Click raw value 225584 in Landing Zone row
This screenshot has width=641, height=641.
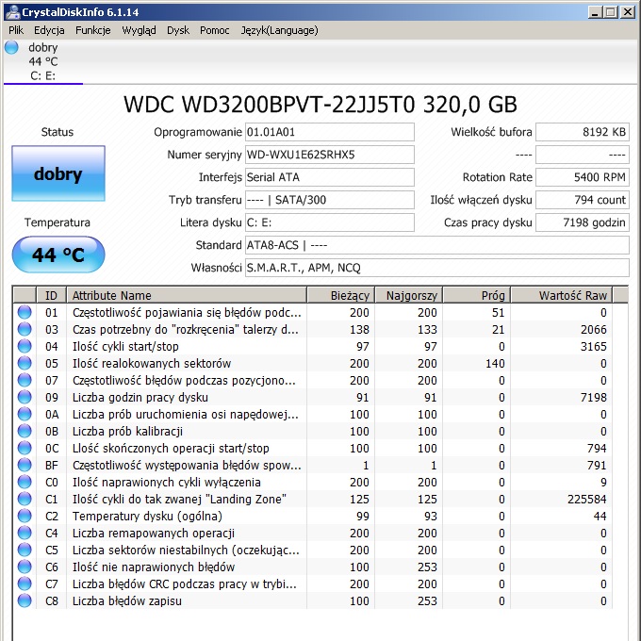pos(586,500)
